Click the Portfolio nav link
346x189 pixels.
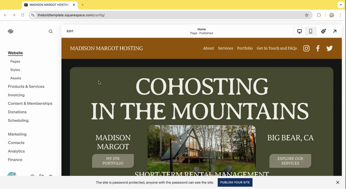click(245, 48)
